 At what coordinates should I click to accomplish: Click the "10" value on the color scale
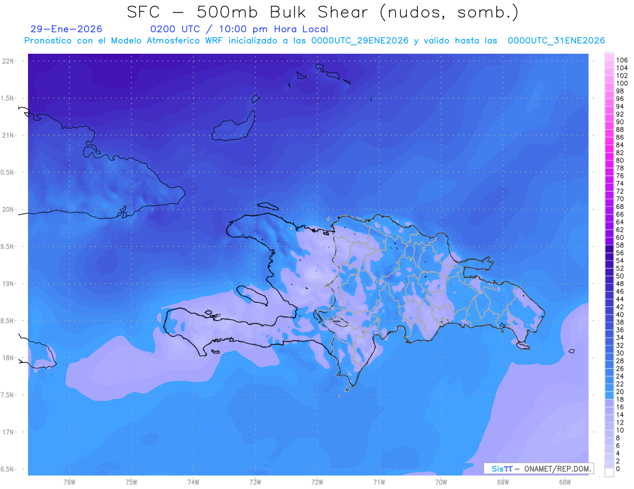[x=620, y=430]
